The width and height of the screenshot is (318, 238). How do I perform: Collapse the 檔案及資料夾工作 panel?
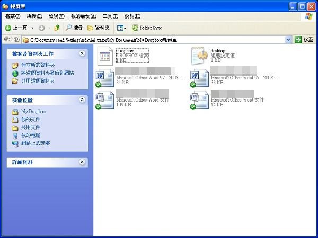click(82, 53)
